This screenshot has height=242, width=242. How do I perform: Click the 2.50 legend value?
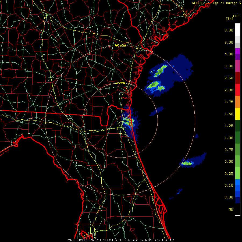[x=229, y=78]
